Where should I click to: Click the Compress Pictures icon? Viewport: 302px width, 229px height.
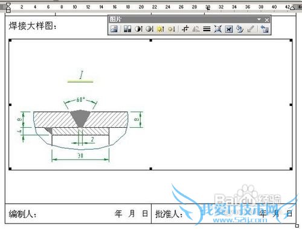pyautogui.click(x=217, y=29)
